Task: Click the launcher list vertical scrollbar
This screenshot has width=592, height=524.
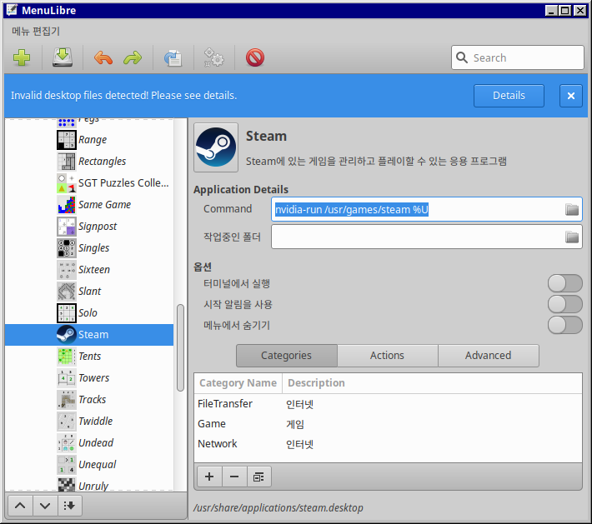Action: point(180,347)
